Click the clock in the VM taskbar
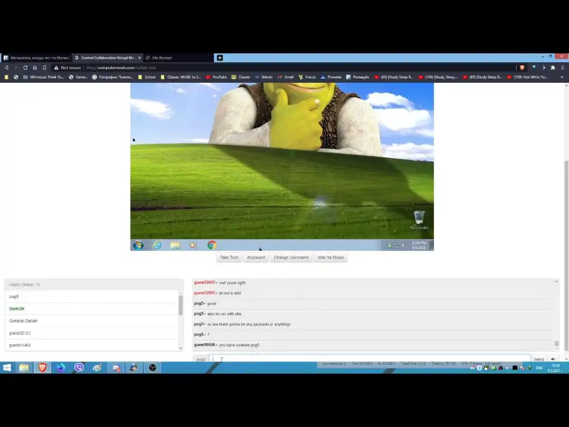Image resolution: width=569 pixels, height=427 pixels. tap(419, 245)
